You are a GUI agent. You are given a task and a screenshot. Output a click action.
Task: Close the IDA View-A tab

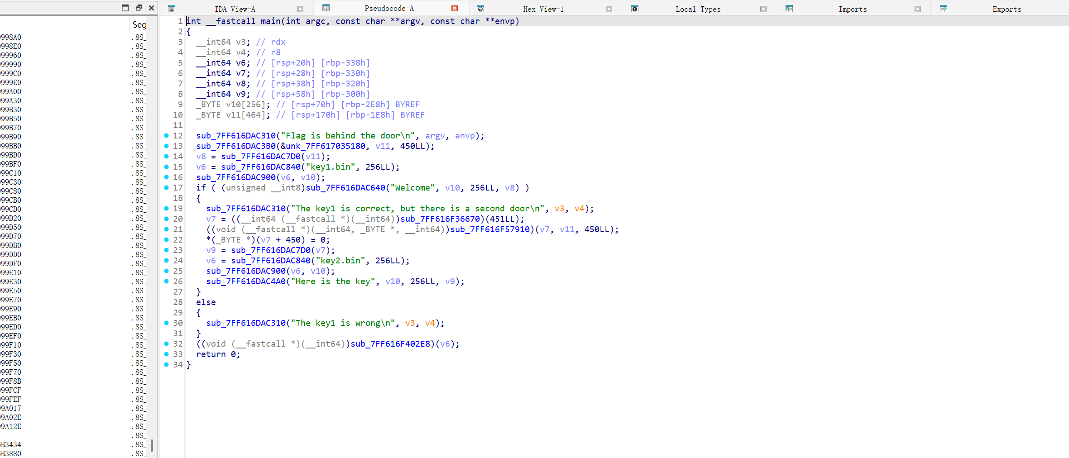300,9
